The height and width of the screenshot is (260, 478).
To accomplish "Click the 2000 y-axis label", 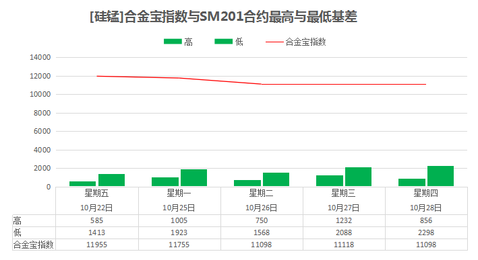I will [42, 168].
